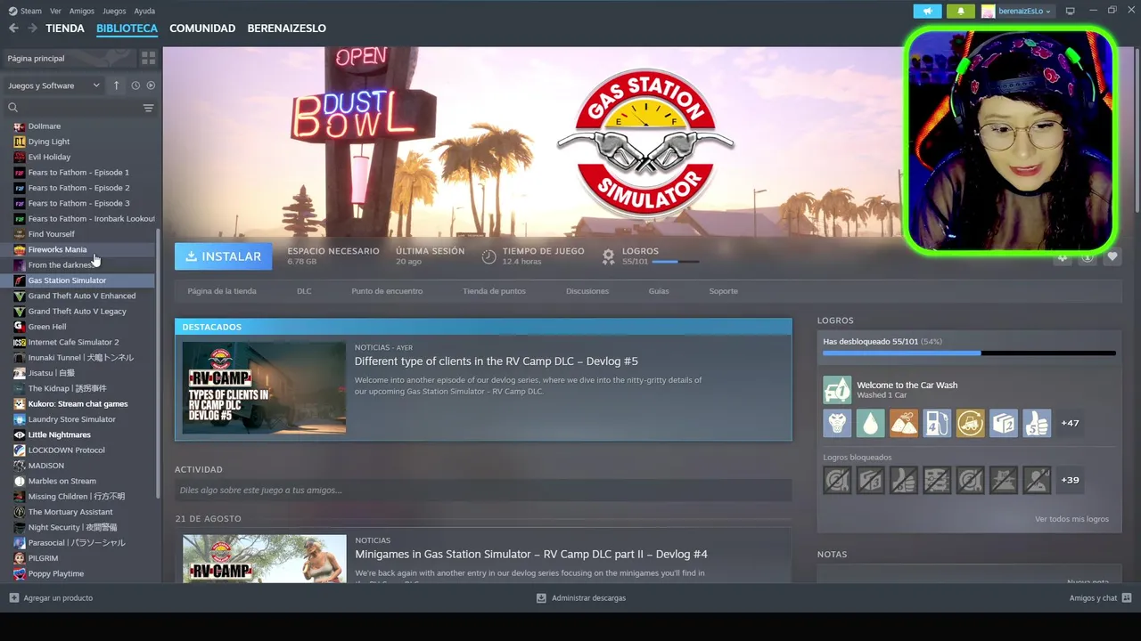
Task: Open the announcements megaphone button
Action: 927,11
